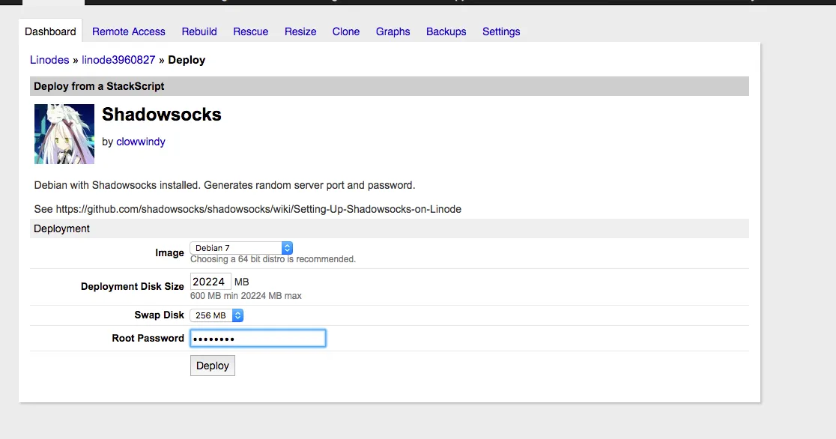Click the Shadowsocks avatar thumbnail
Screen dimensions: 836x439
64,134
